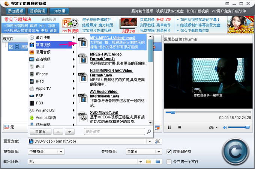Open the Wii and DS category

tap(52, 110)
